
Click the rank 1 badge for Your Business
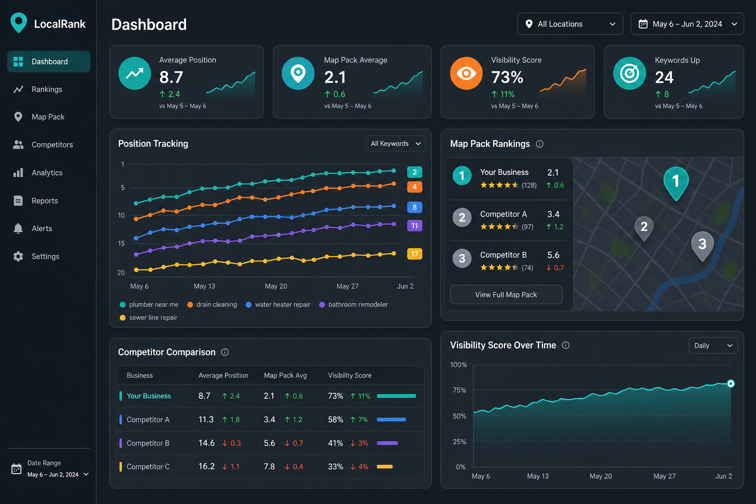[462, 176]
